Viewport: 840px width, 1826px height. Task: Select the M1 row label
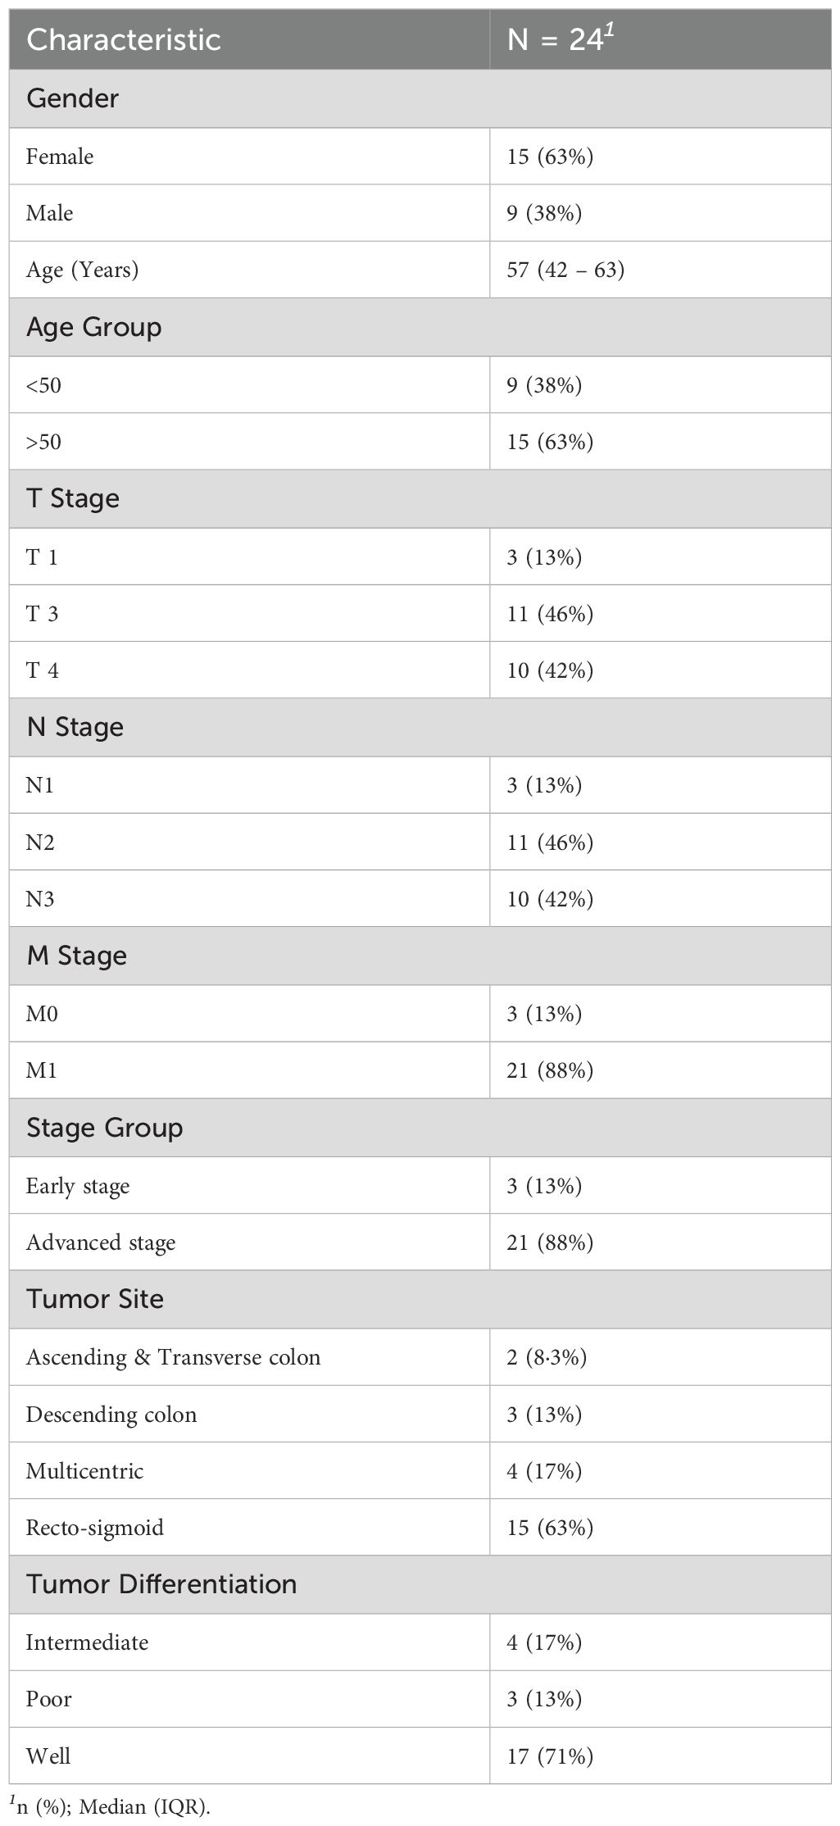tap(42, 1070)
